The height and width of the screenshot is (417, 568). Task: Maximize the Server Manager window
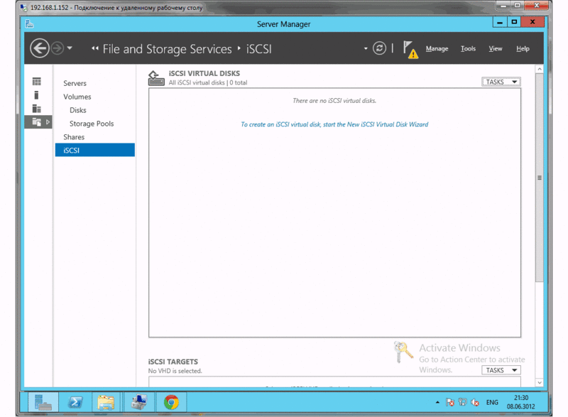coord(514,22)
